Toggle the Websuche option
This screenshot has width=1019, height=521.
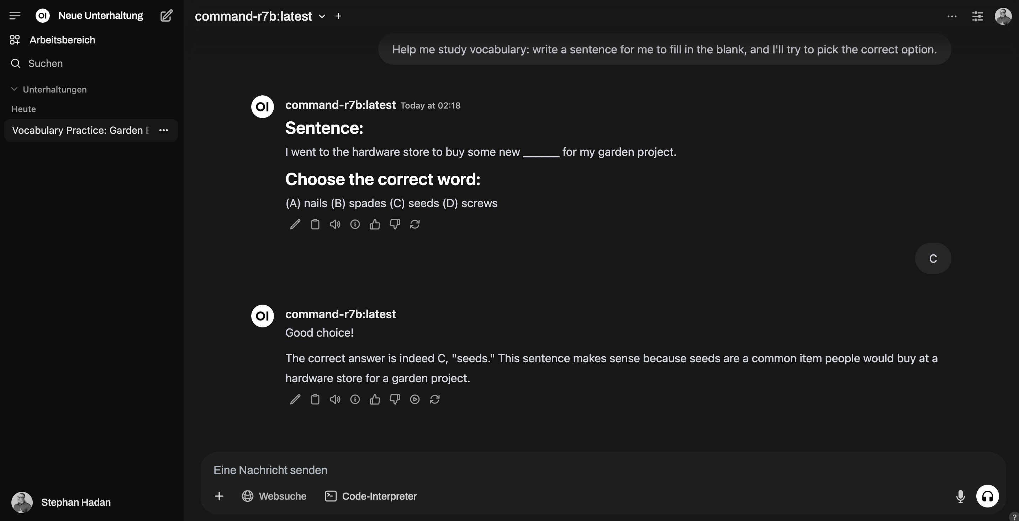pyautogui.click(x=274, y=496)
